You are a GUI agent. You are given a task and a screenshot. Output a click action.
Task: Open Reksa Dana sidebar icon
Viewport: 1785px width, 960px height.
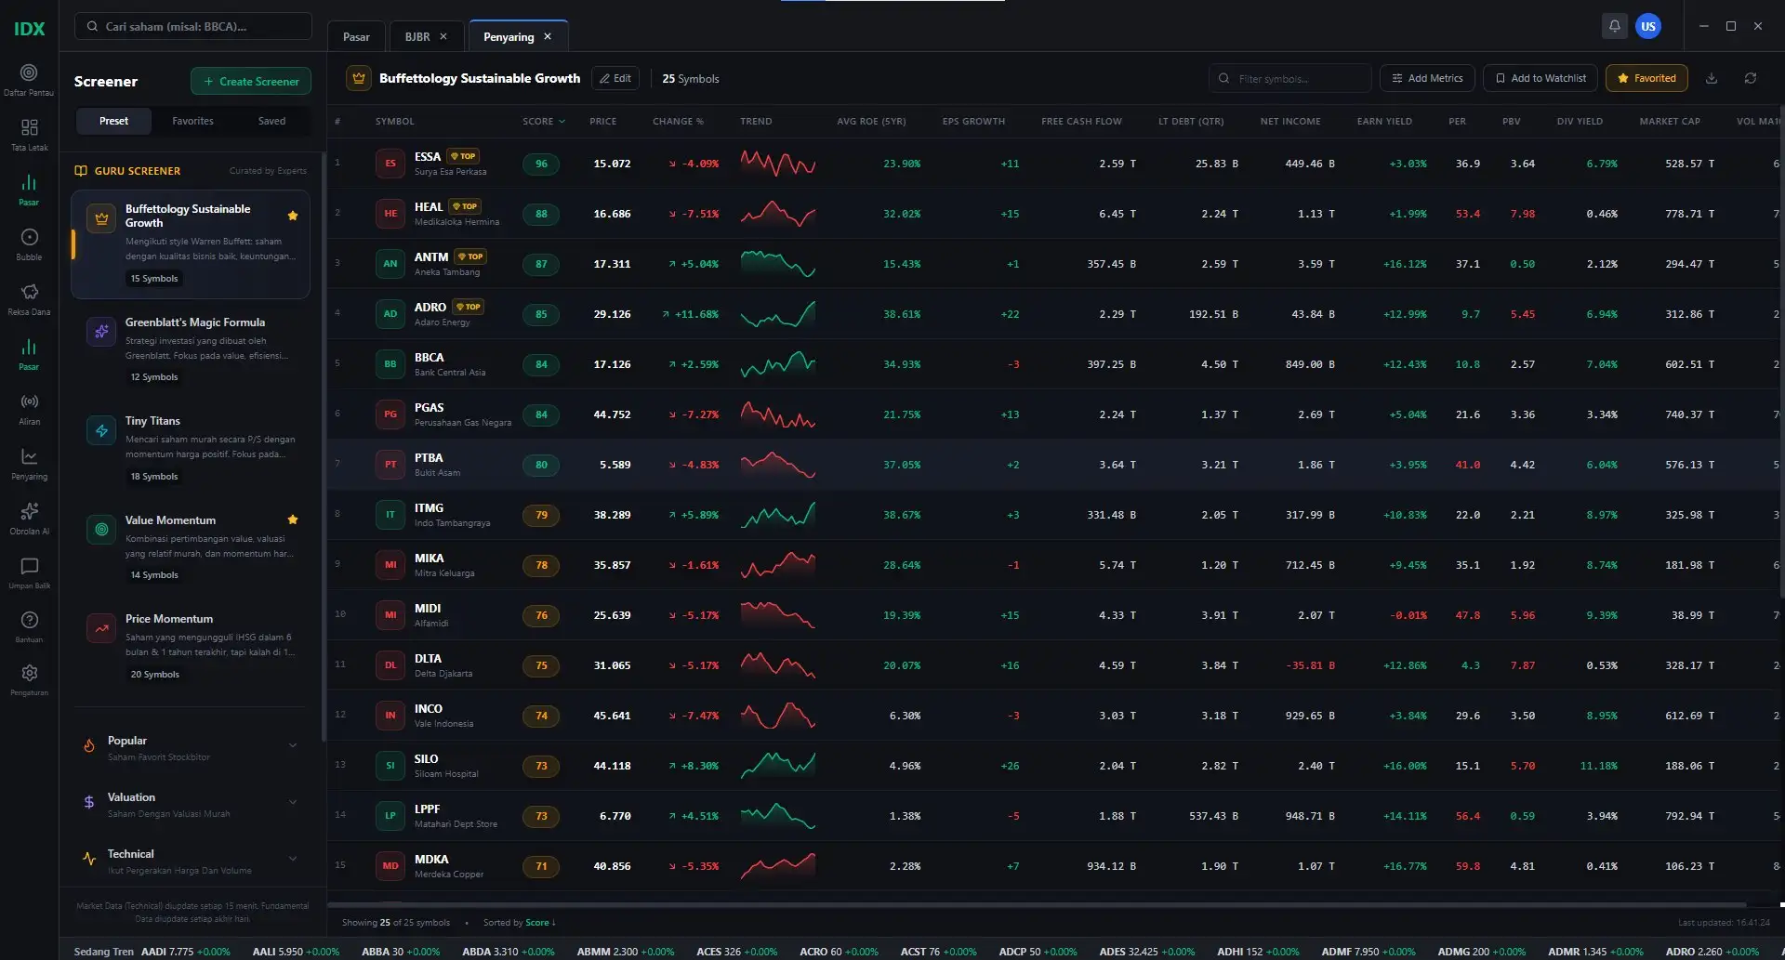click(29, 299)
